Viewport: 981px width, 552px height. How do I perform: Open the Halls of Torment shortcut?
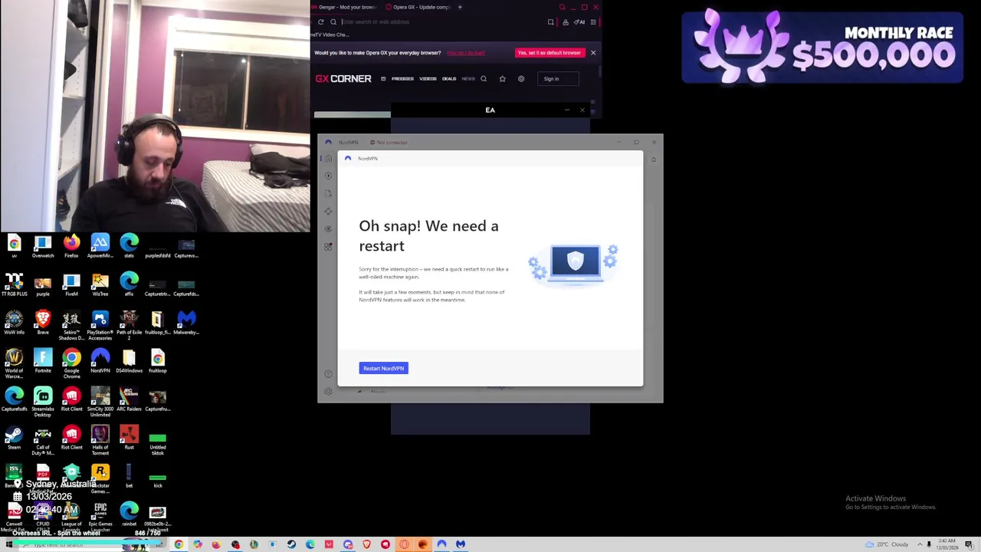point(100,440)
